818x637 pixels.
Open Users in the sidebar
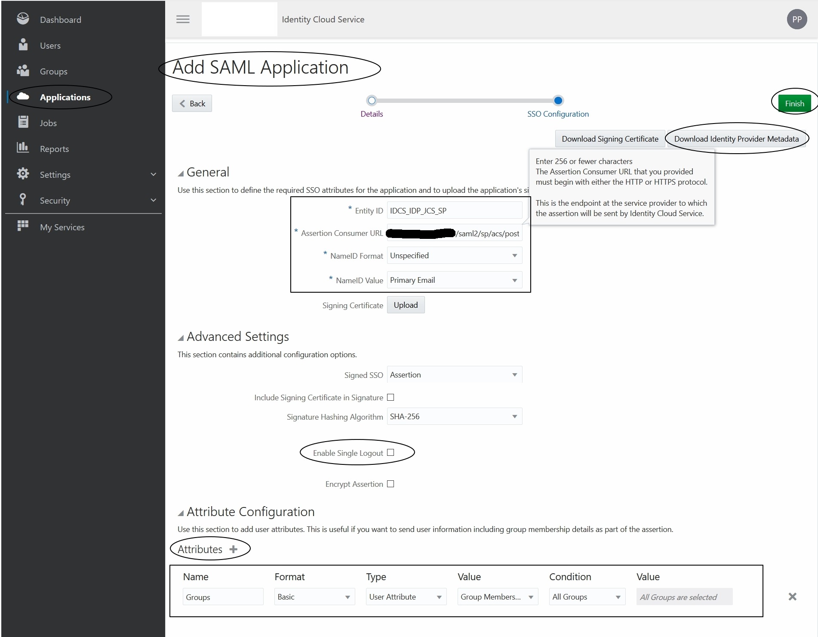50,46
